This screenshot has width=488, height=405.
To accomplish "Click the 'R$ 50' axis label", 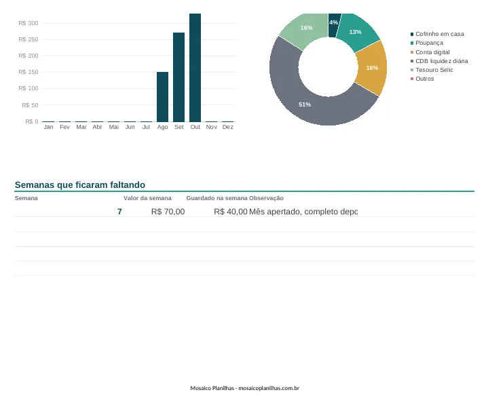I will (x=30, y=105).
